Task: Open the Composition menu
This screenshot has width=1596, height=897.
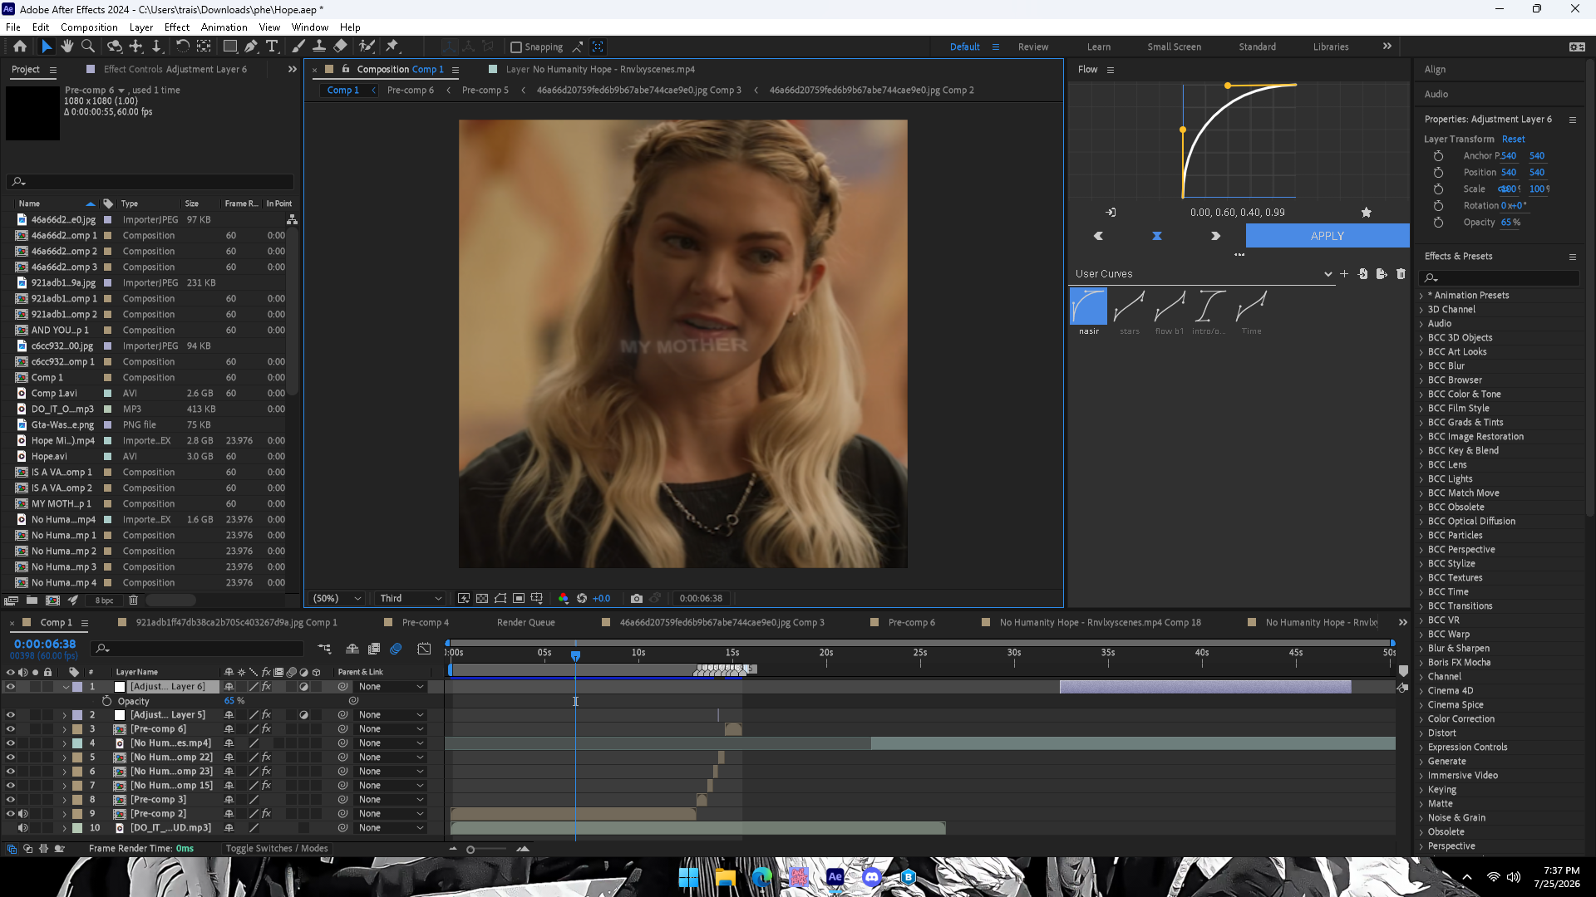Action: tap(89, 27)
